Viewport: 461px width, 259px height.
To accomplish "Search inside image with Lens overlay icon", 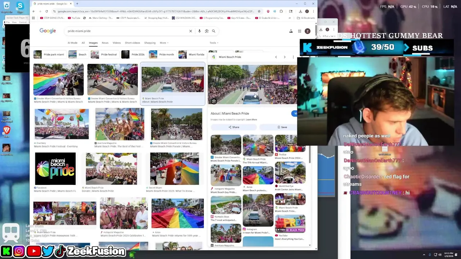I will (x=214, y=101).
